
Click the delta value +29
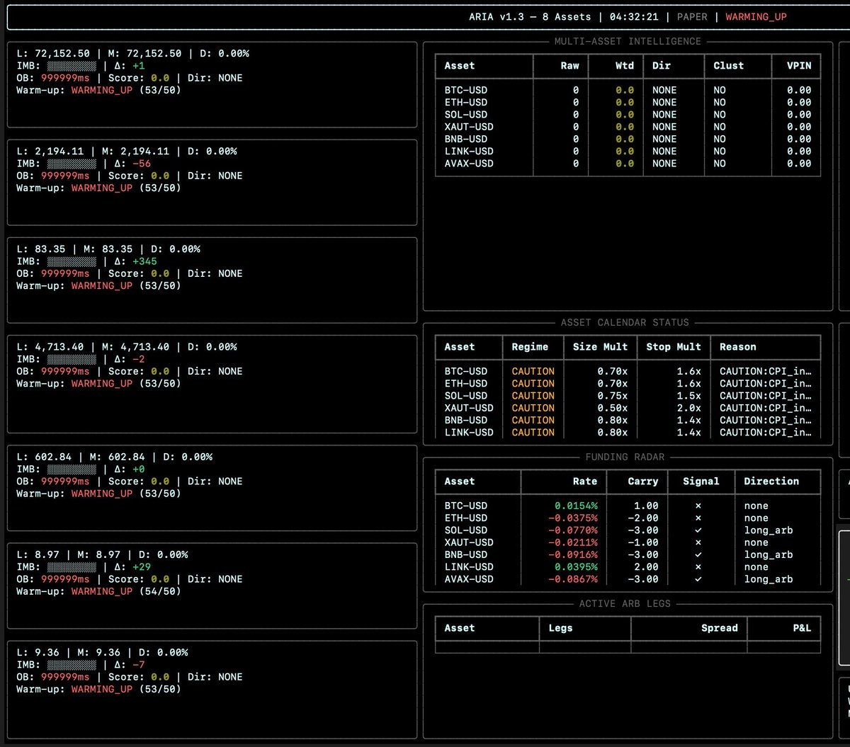[x=142, y=566]
